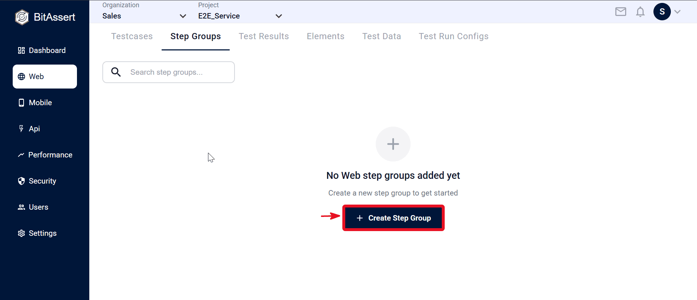The width and height of the screenshot is (697, 300).
Task: Expand the Organization Sales dropdown
Action: tap(144, 16)
